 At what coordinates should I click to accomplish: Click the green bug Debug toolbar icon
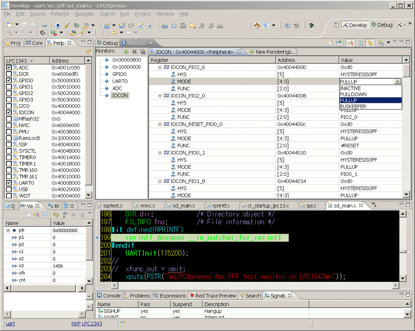(76, 25)
